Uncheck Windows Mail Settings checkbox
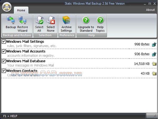 click(4, 42)
